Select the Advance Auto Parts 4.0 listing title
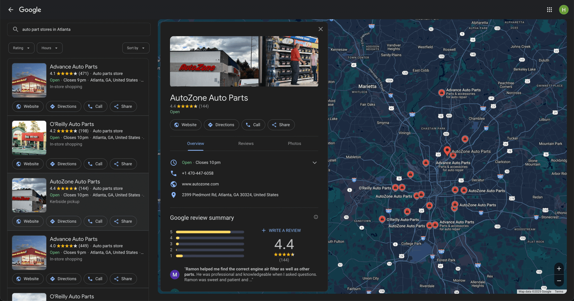 coord(74,239)
